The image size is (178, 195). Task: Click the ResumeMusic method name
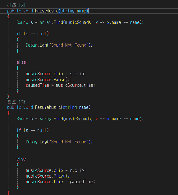48,107
